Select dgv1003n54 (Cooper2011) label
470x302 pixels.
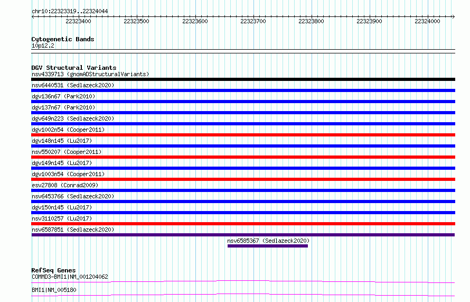pyautogui.click(x=68, y=174)
